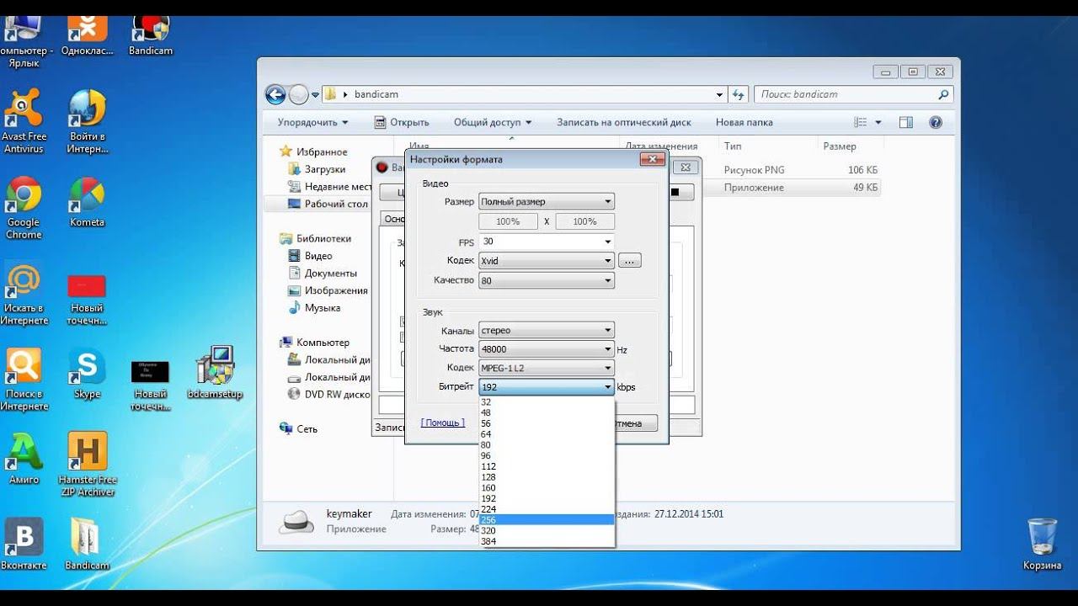Select bitrate 384 in dropdown list
Image resolution: width=1078 pixels, height=606 pixels.
click(547, 541)
